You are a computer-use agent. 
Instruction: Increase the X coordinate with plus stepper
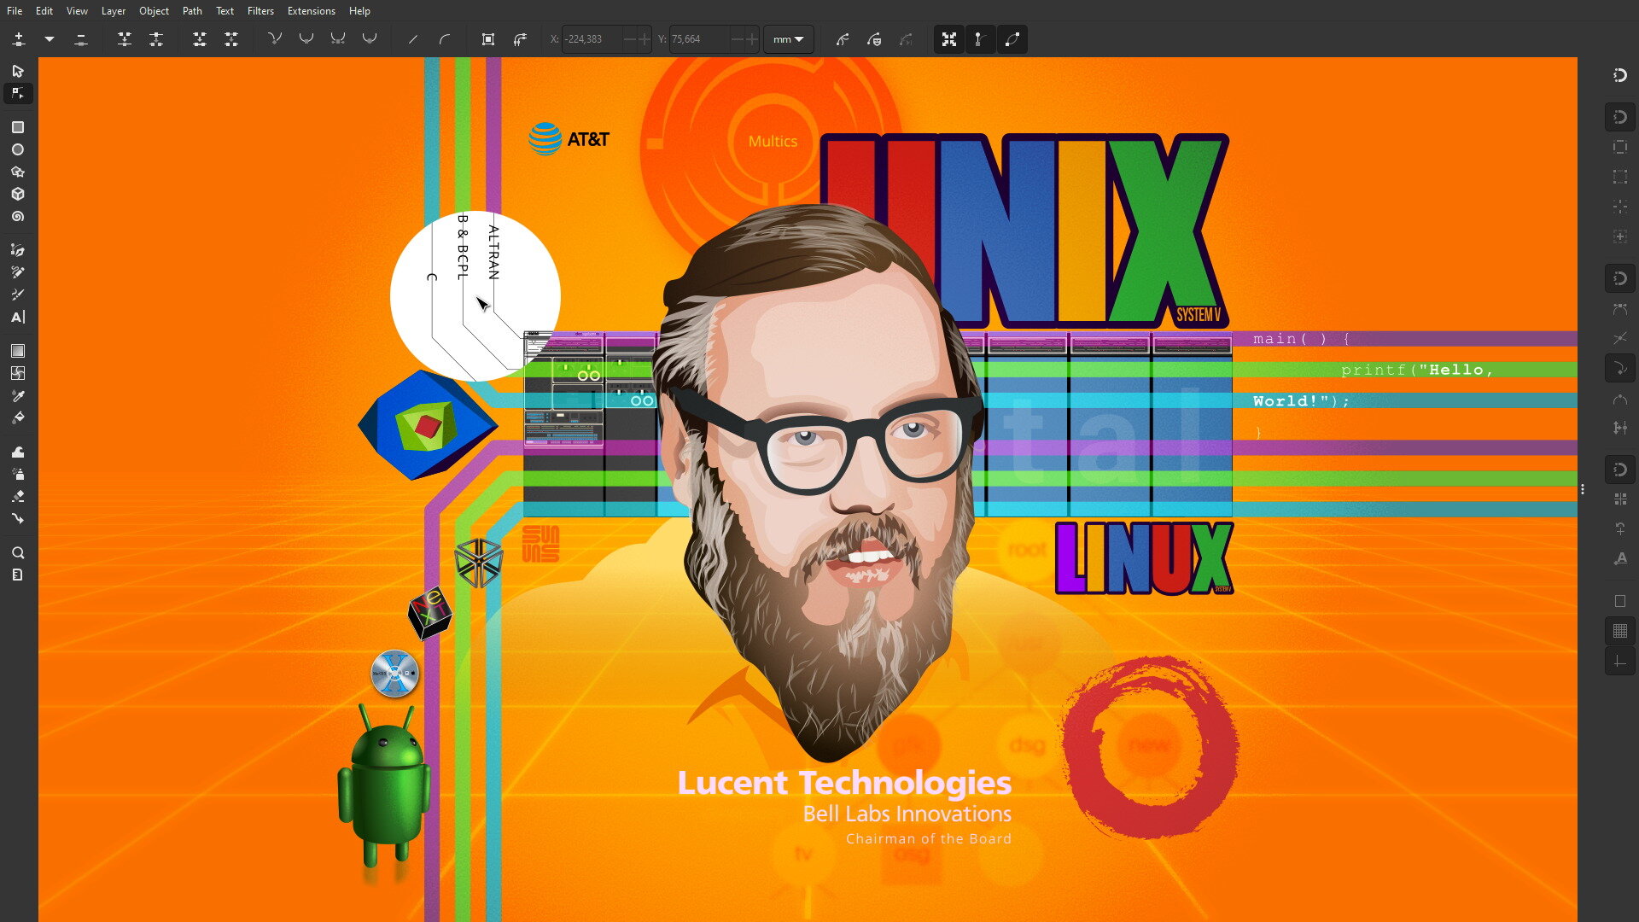click(644, 39)
